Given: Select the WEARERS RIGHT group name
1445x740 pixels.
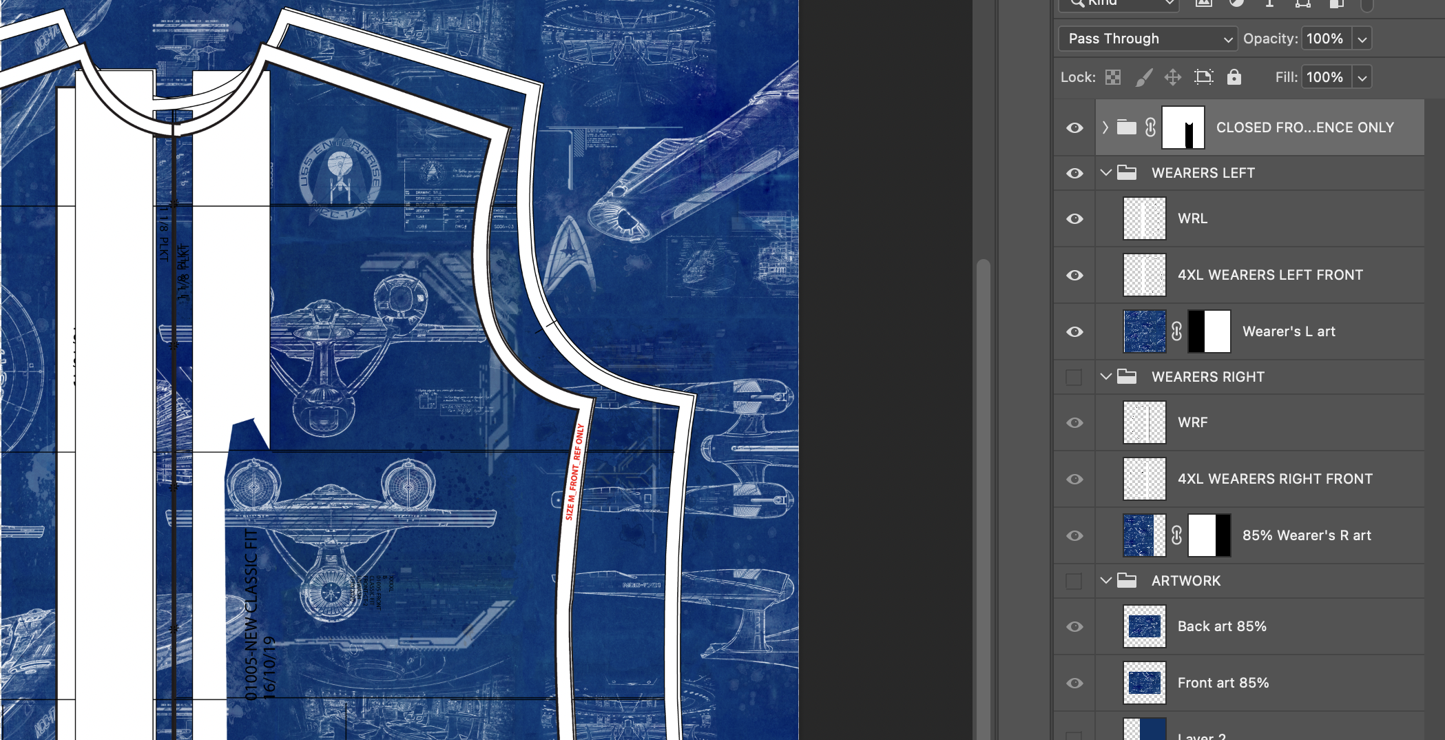Looking at the screenshot, I should click(x=1208, y=377).
